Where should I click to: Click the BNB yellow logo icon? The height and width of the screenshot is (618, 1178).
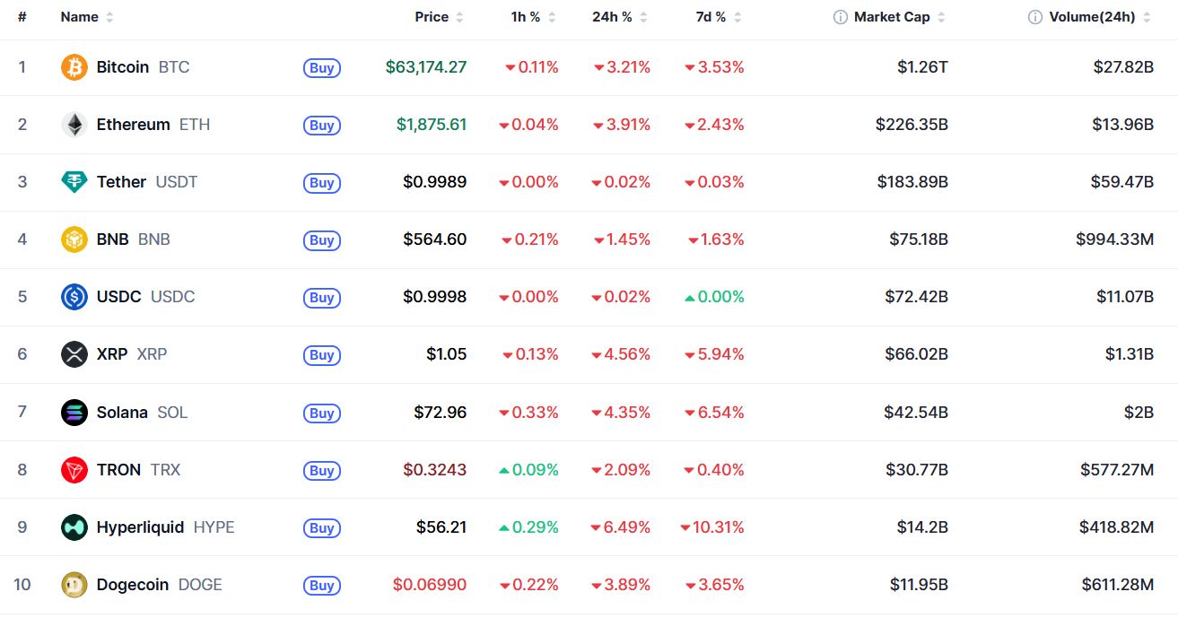tap(74, 239)
